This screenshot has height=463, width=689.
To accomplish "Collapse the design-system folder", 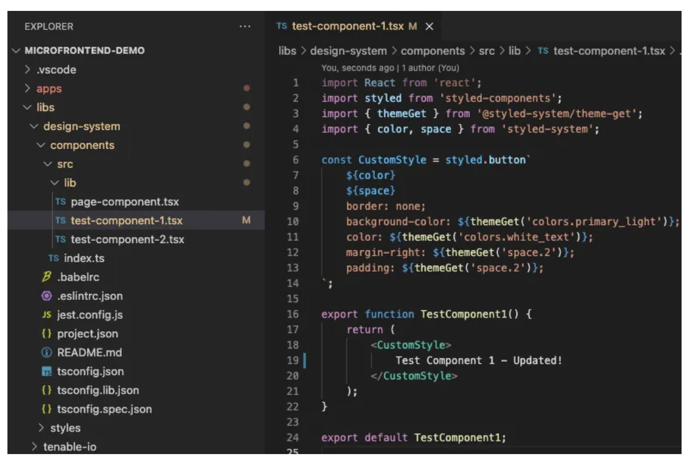I will [34, 126].
